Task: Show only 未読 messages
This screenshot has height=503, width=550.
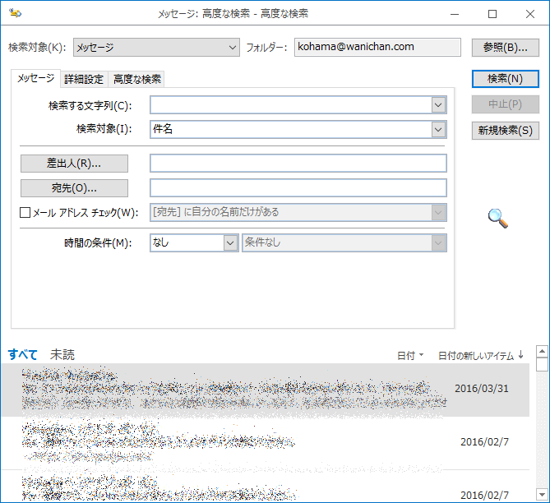Action: [62, 355]
